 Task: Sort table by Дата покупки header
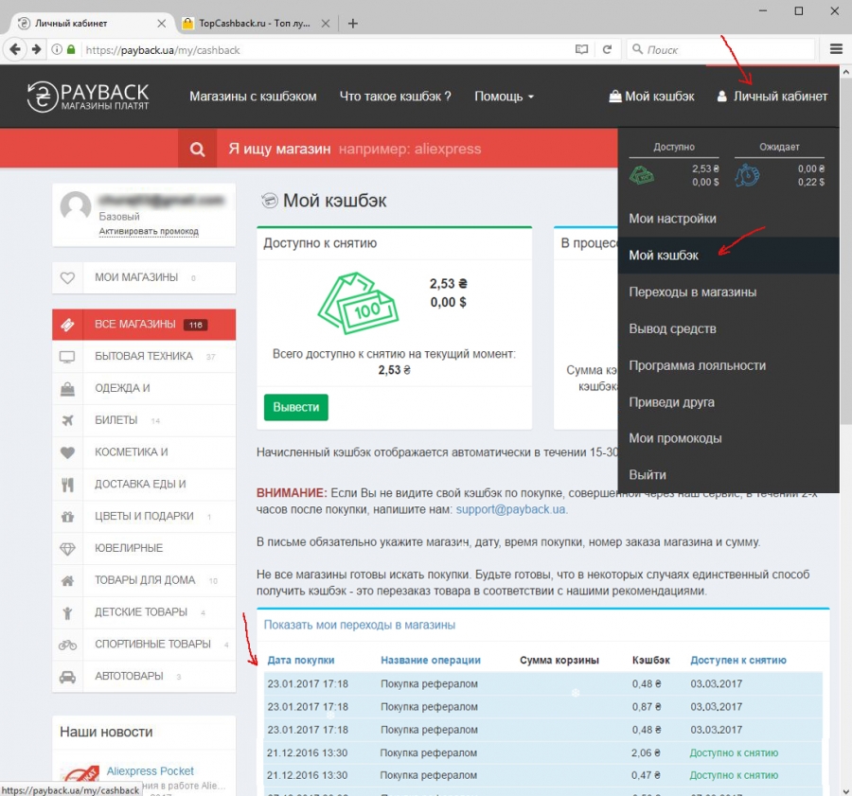pos(300,660)
